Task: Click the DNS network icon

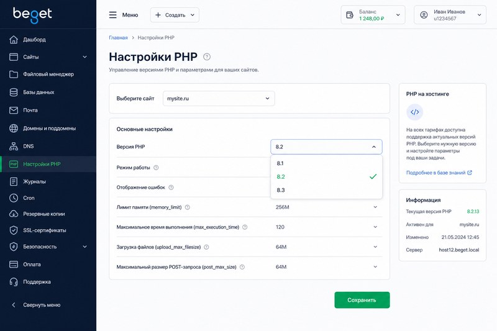Action: click(x=14, y=146)
